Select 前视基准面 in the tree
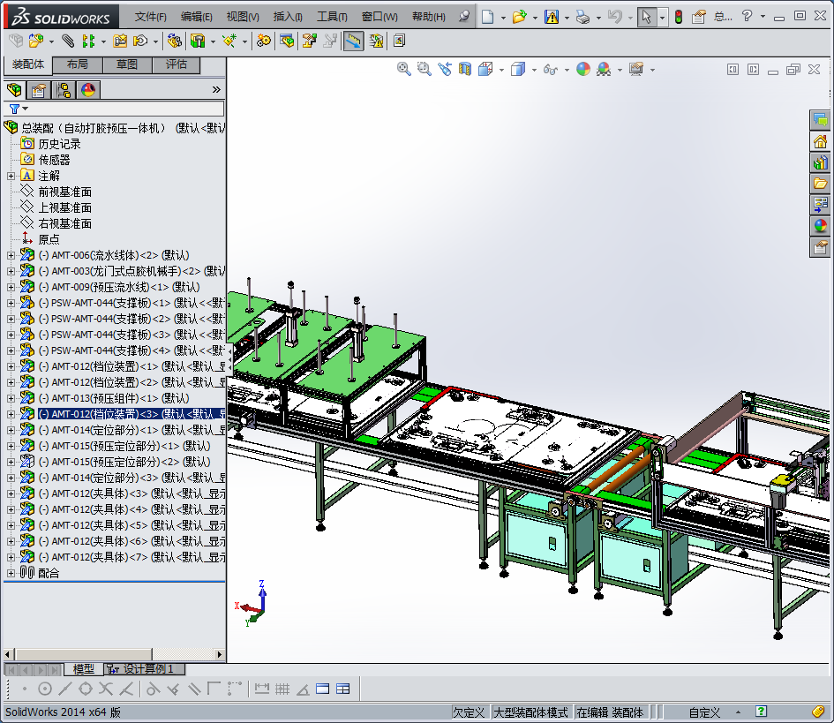Viewport: 834px width, 723px height. [65, 192]
